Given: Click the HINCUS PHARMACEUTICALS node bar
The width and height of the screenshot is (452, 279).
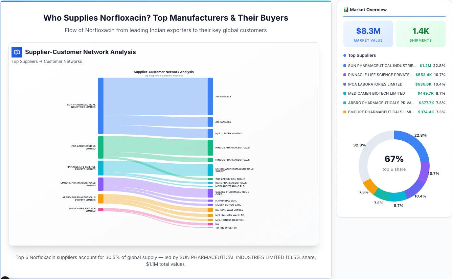Looking at the screenshot, I should (210, 147).
